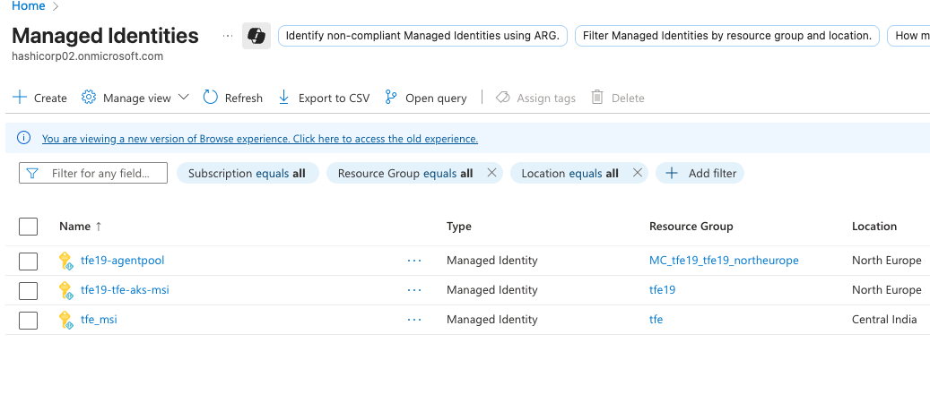This screenshot has width=930, height=403.
Task: Click the Create plus icon
Action: (x=20, y=98)
